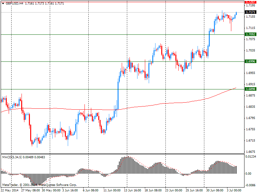Click the 1.6675 price scale value

[251, 152]
